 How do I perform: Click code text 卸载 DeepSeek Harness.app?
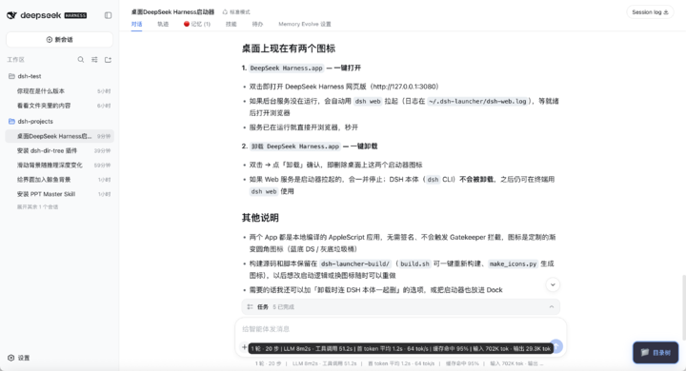[295, 146]
